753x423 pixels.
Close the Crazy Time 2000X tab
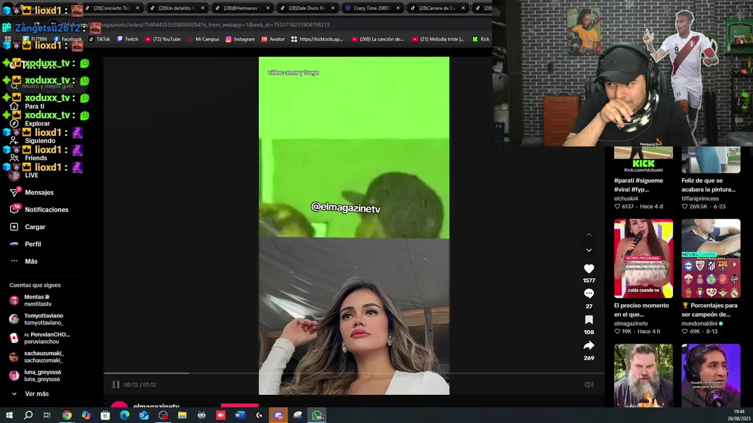[398, 8]
